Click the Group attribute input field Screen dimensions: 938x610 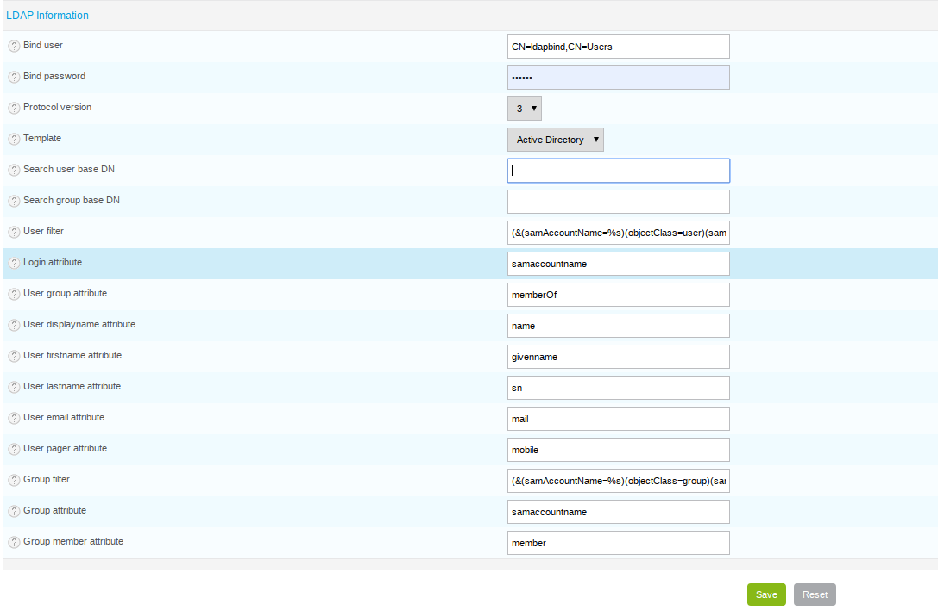tap(619, 512)
